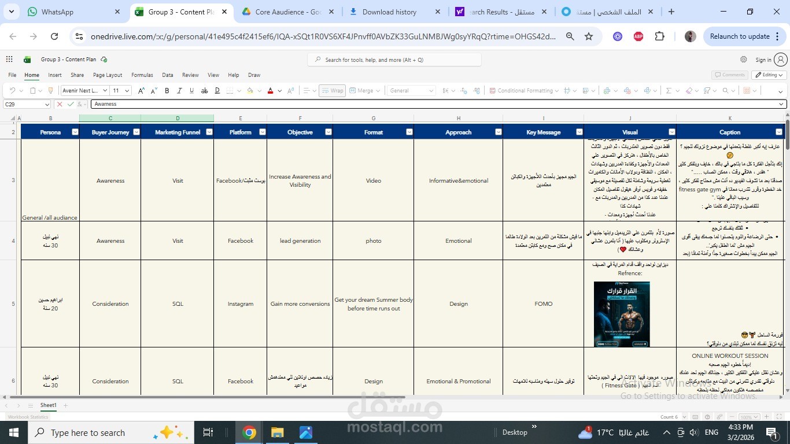Toggle Wrap text
The image size is (790, 444).
pos(332,90)
